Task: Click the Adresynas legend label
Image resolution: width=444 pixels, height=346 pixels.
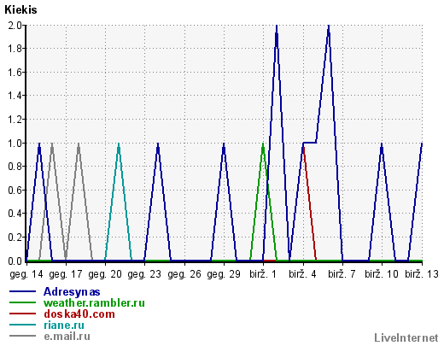Action: click(72, 292)
